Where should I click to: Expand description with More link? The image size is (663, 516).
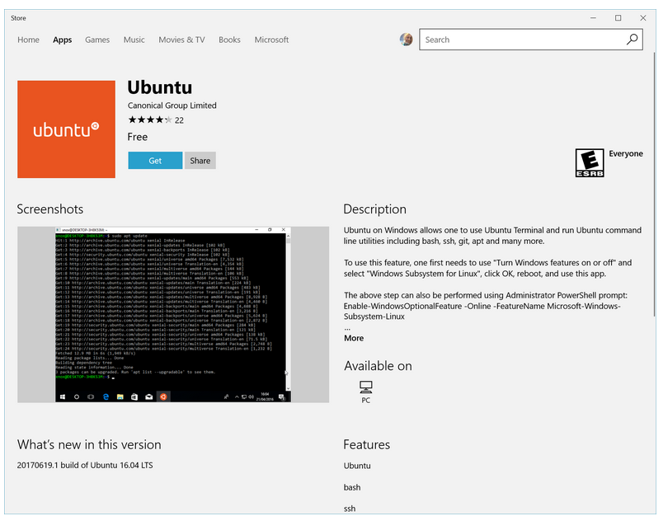(354, 338)
